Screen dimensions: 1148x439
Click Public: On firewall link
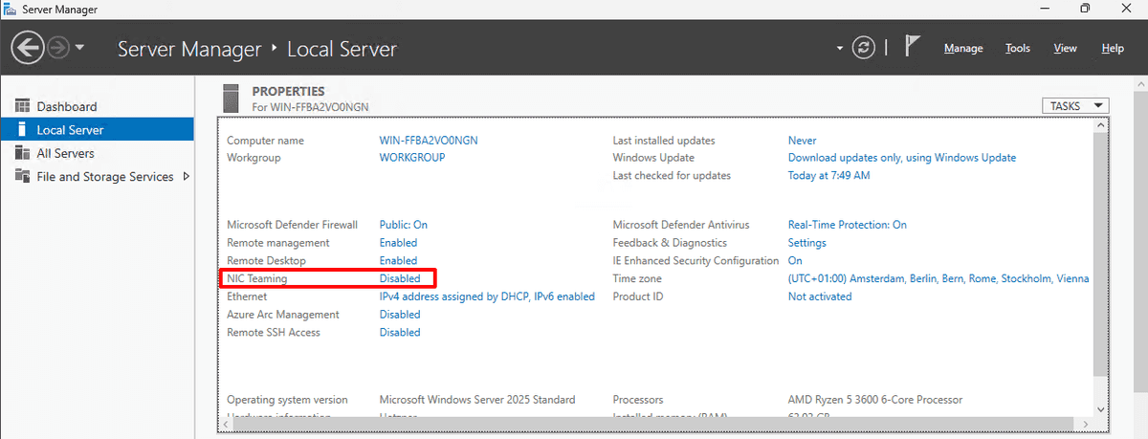pyautogui.click(x=404, y=225)
